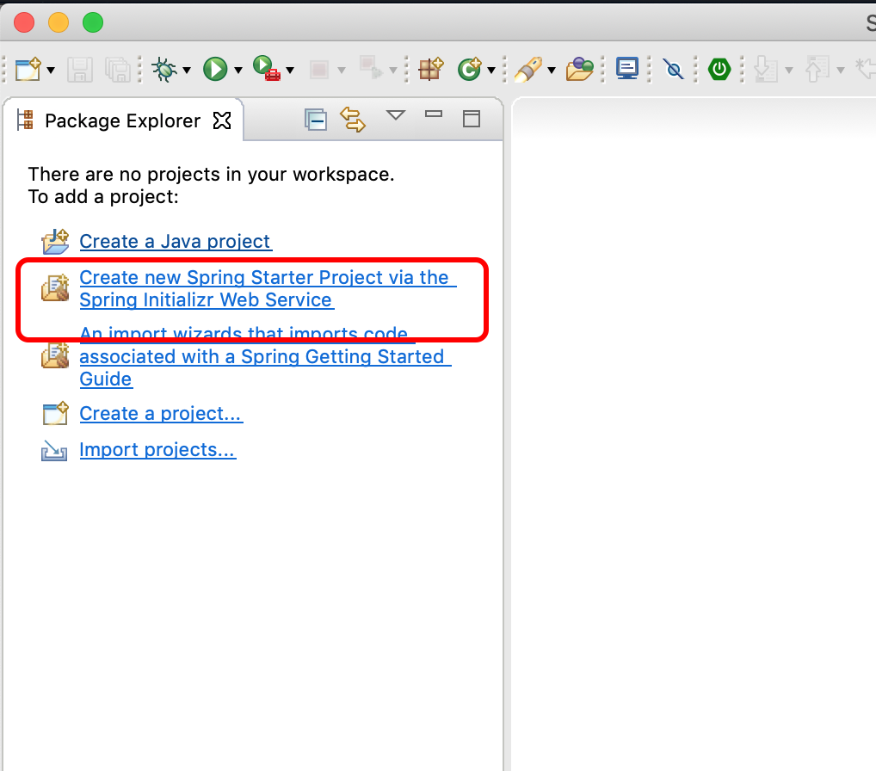Open the dropdown beside the Stop icon
This screenshot has width=876, height=771.
click(342, 71)
